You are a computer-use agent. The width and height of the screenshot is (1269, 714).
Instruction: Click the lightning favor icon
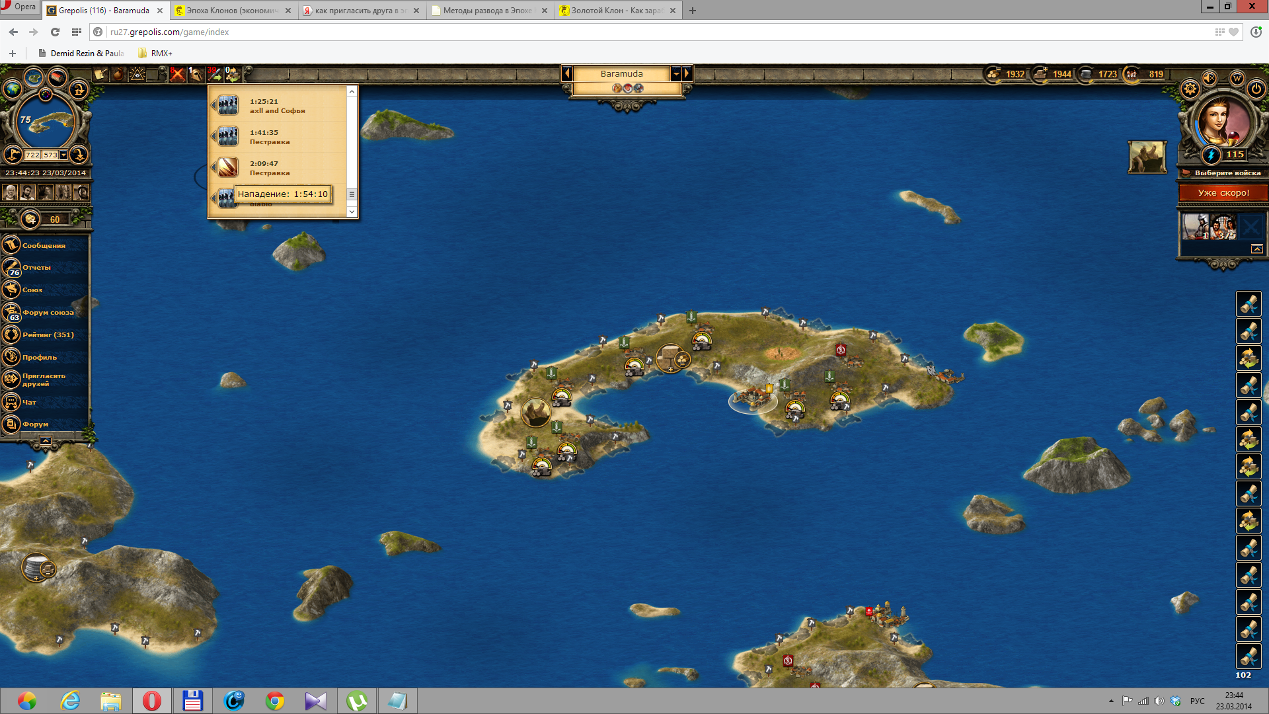click(x=1211, y=155)
